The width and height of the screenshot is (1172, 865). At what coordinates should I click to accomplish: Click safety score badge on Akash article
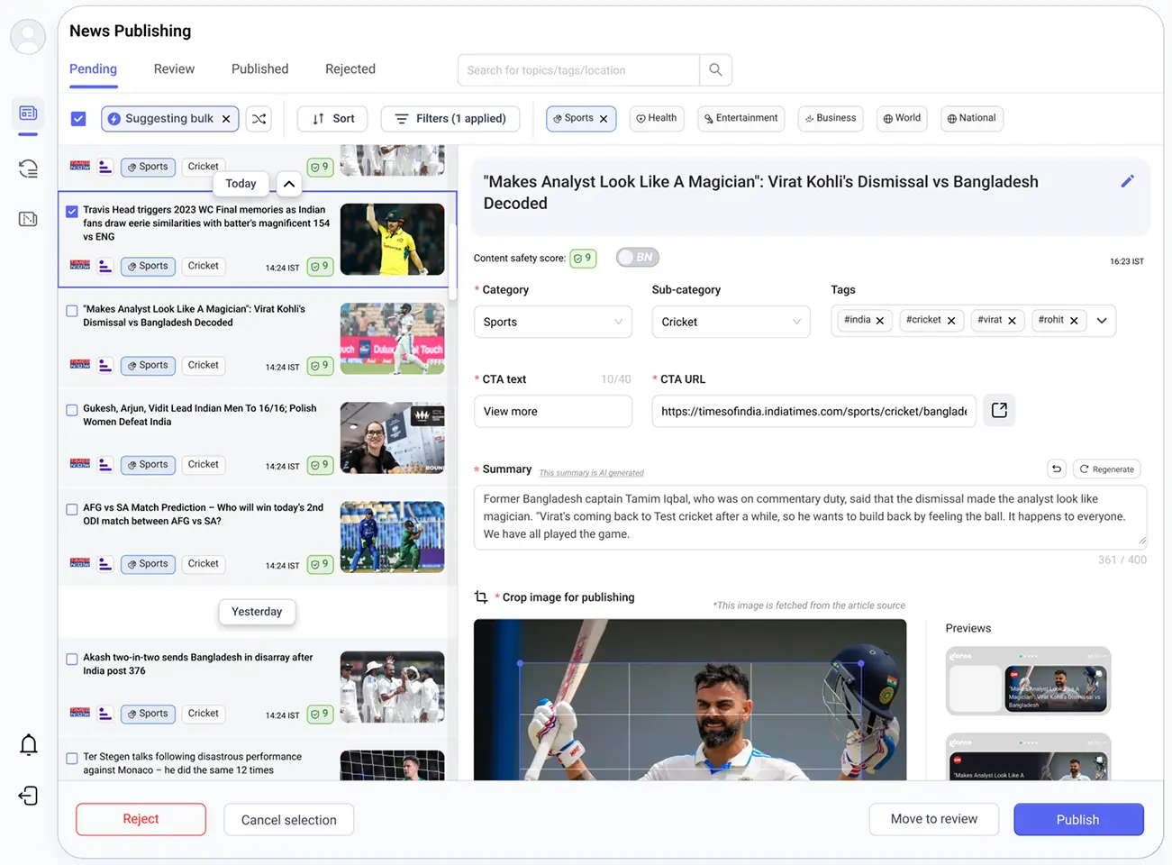coord(320,714)
